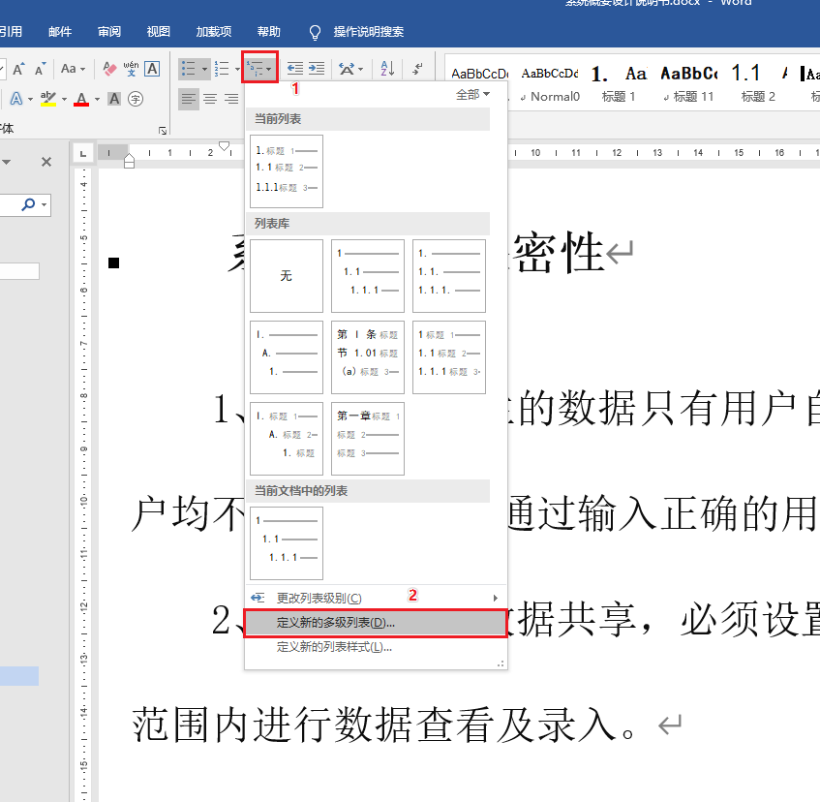Open 更改列表级别(C) submenu
Viewport: 820px width, 802px height.
pyautogui.click(x=376, y=598)
